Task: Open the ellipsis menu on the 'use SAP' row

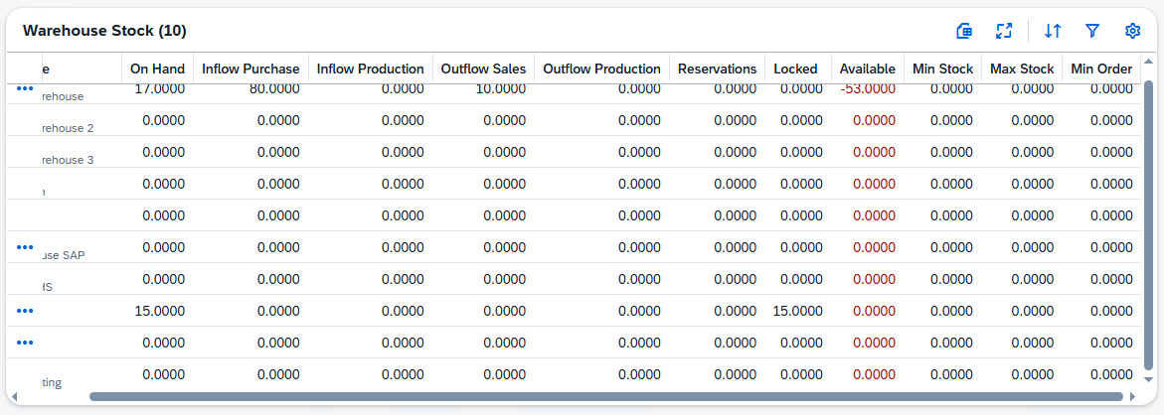Action: pyautogui.click(x=25, y=247)
